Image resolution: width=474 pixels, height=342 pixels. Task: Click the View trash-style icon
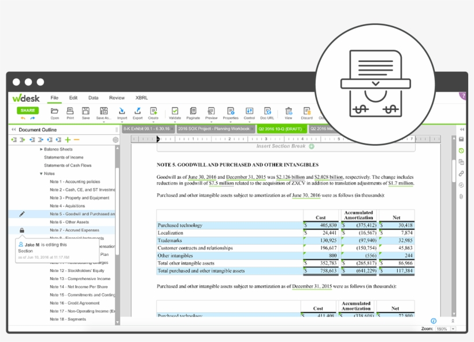(x=288, y=111)
